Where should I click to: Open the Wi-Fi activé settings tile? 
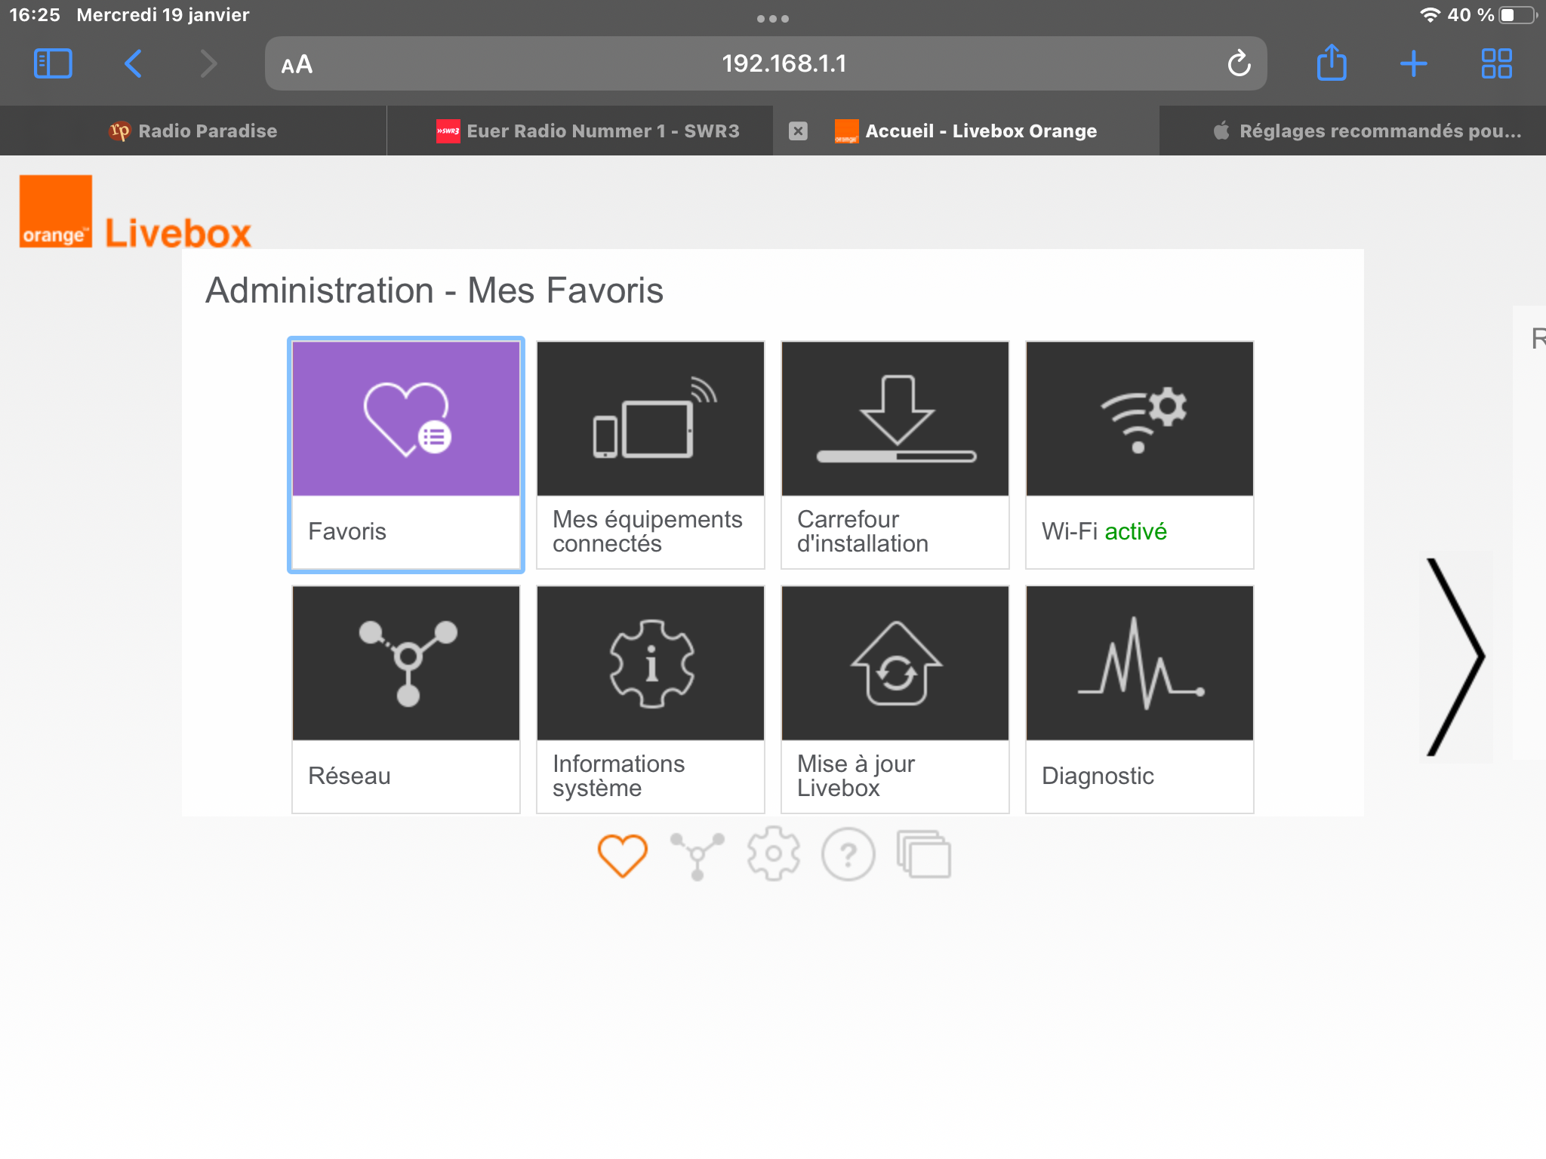click(x=1139, y=454)
